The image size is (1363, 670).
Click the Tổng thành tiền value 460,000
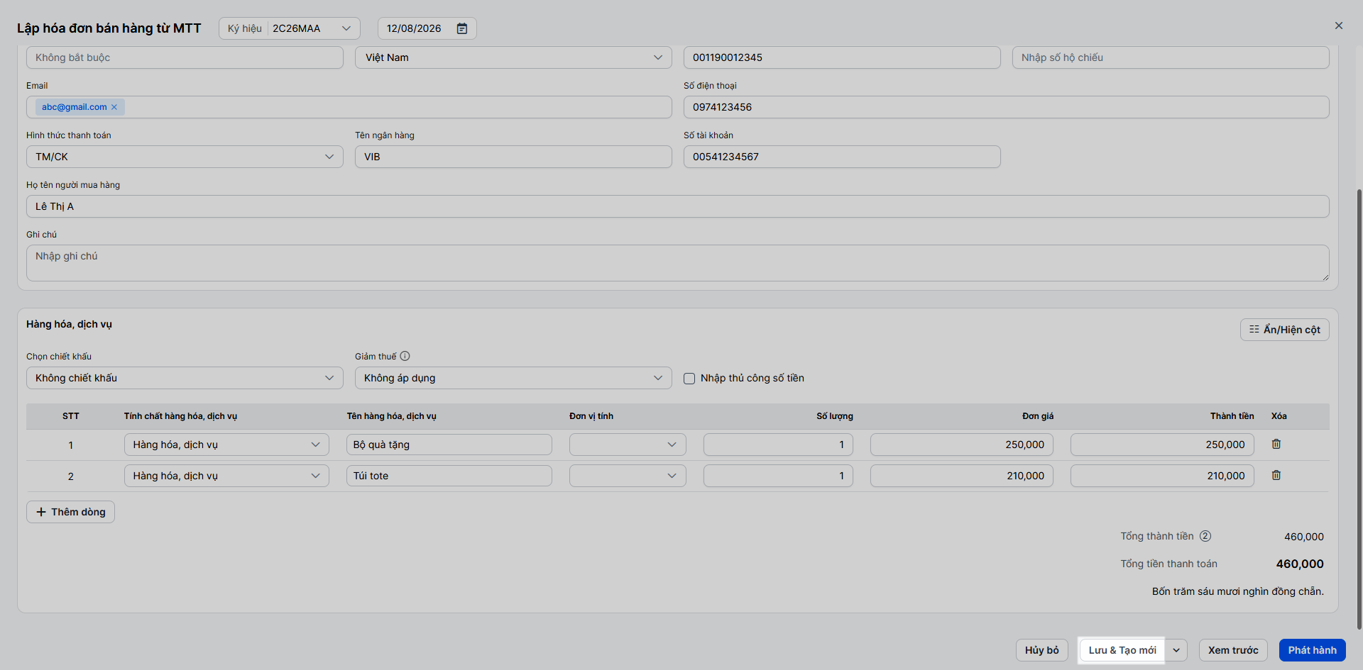(1304, 537)
